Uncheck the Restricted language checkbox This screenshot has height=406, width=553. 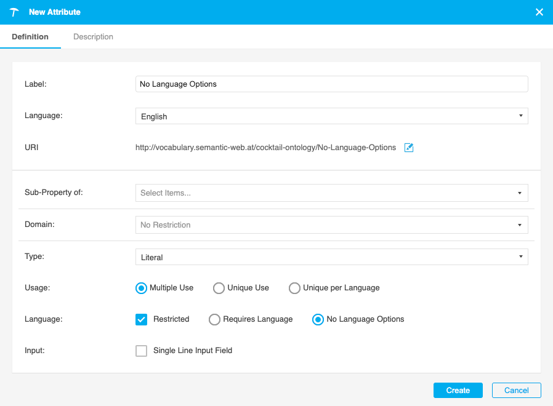click(141, 319)
